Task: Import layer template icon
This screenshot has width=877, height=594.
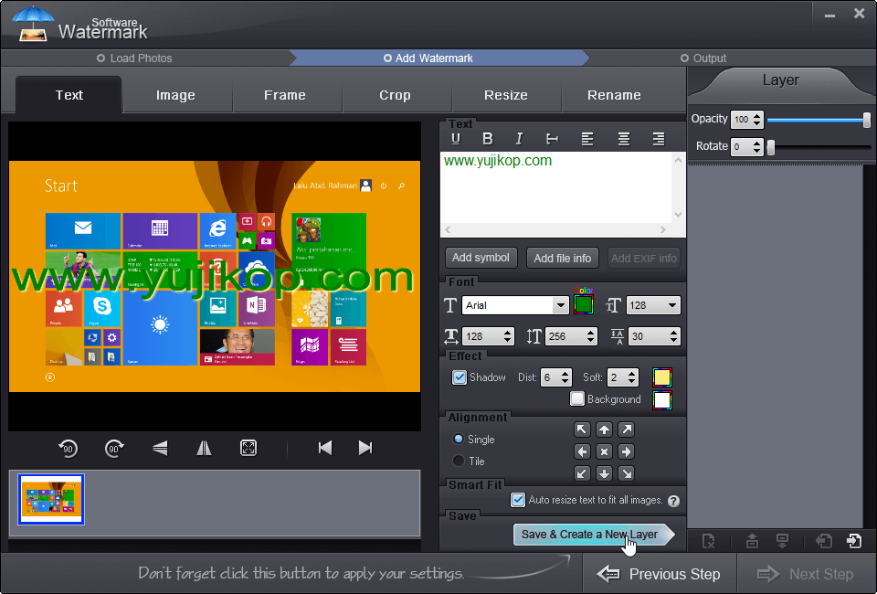Action: pos(824,541)
